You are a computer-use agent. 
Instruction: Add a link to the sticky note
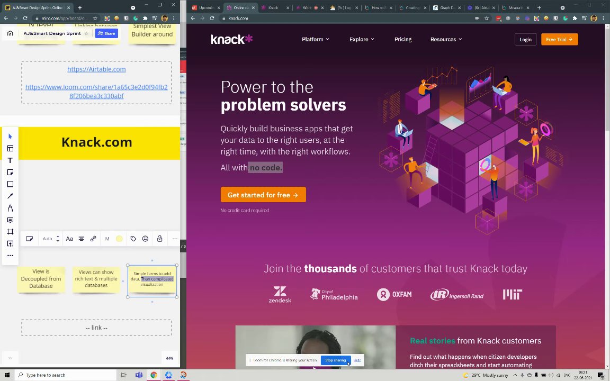tap(93, 239)
